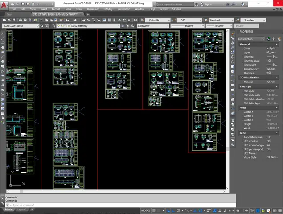Toggle Polar Tracking in status bar

pos(179,210)
